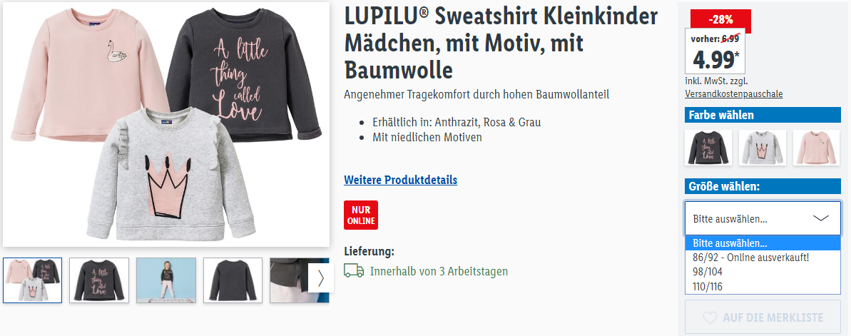The image size is (851, 336).
Task: Click the delivery truck icon
Action: [x=354, y=270]
